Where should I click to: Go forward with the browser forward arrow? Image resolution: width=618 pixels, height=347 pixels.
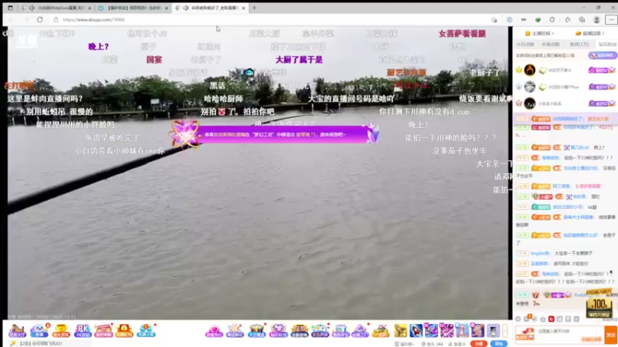25,20
